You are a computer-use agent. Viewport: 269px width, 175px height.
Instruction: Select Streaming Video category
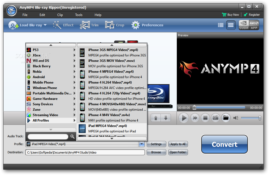click(x=51, y=115)
